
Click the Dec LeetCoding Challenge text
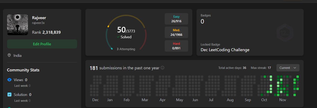tap(225, 50)
